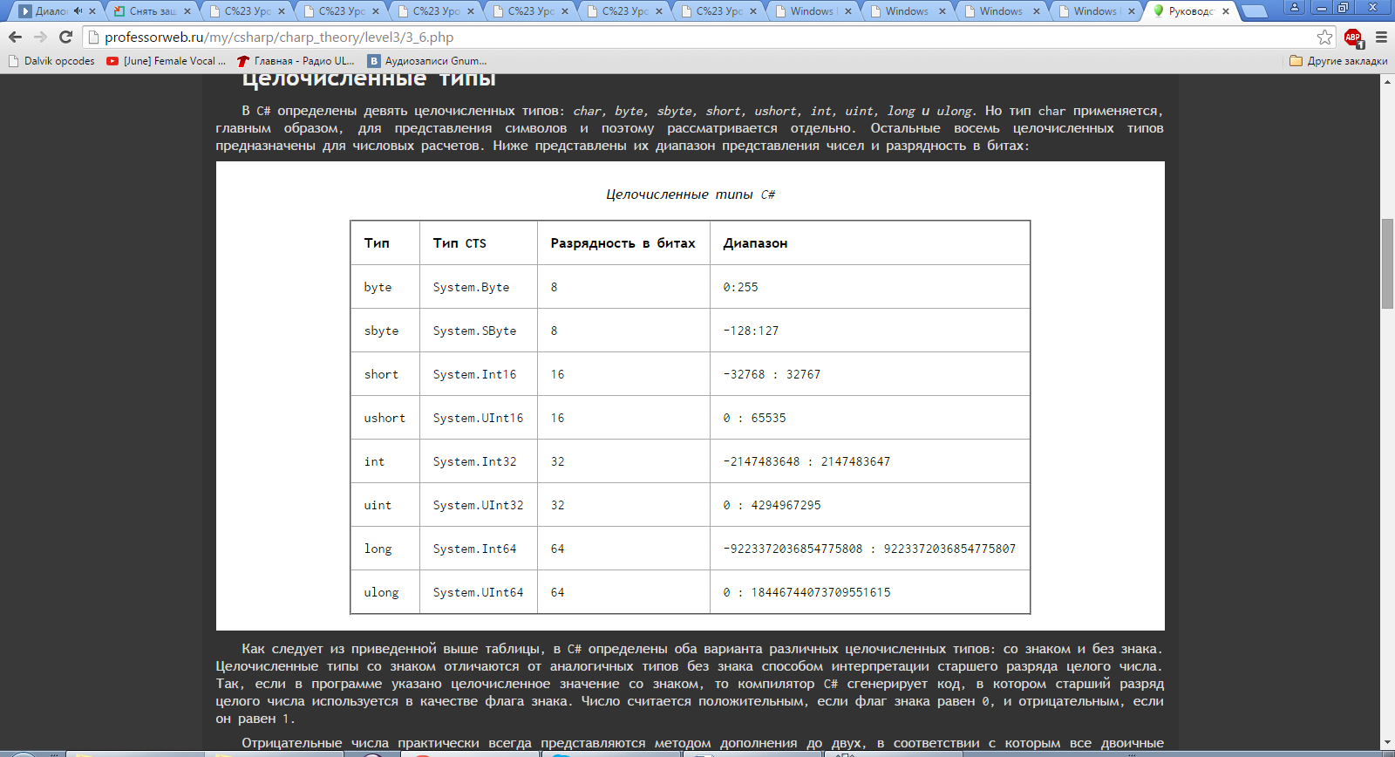Click the forward navigation arrow

[40, 37]
